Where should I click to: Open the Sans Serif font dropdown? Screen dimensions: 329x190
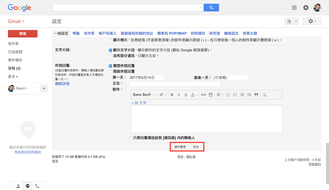144,95
